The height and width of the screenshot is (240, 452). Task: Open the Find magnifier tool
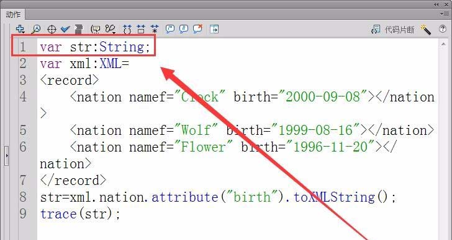pyautogui.click(x=36, y=29)
